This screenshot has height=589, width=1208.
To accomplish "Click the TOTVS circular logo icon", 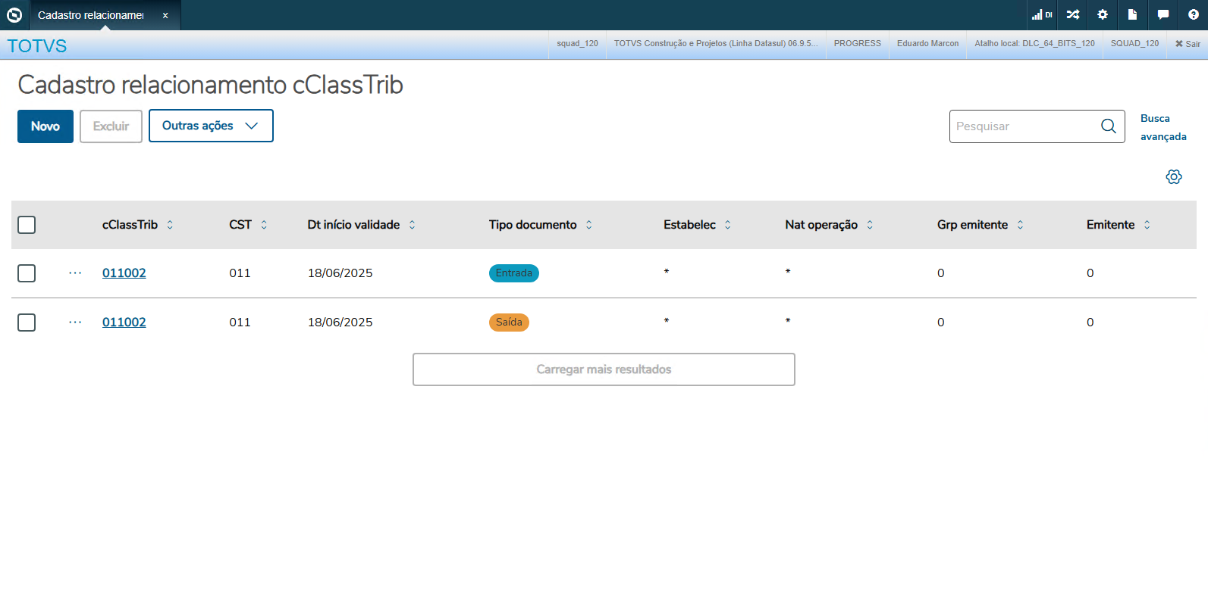I will (14, 15).
